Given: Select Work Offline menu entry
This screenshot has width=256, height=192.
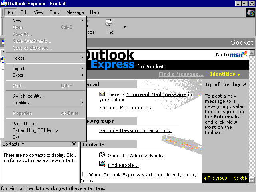Looking at the screenshot, I should (46, 124).
